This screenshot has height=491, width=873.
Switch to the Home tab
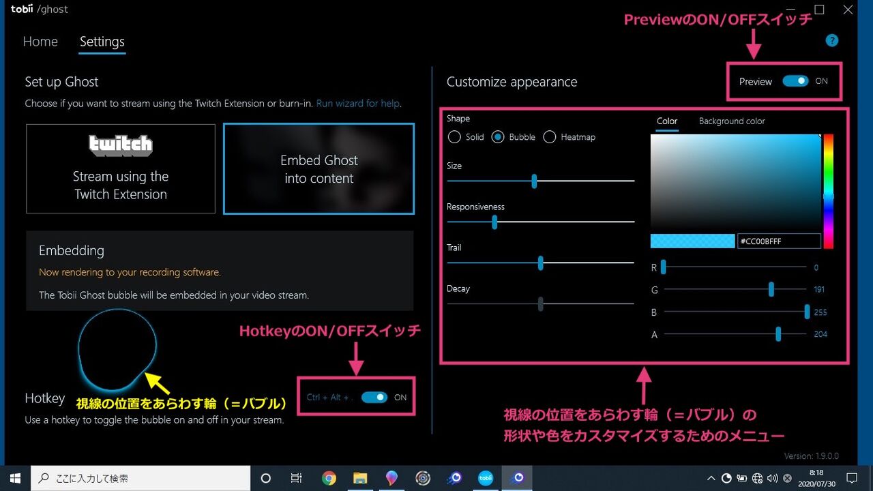click(x=40, y=42)
